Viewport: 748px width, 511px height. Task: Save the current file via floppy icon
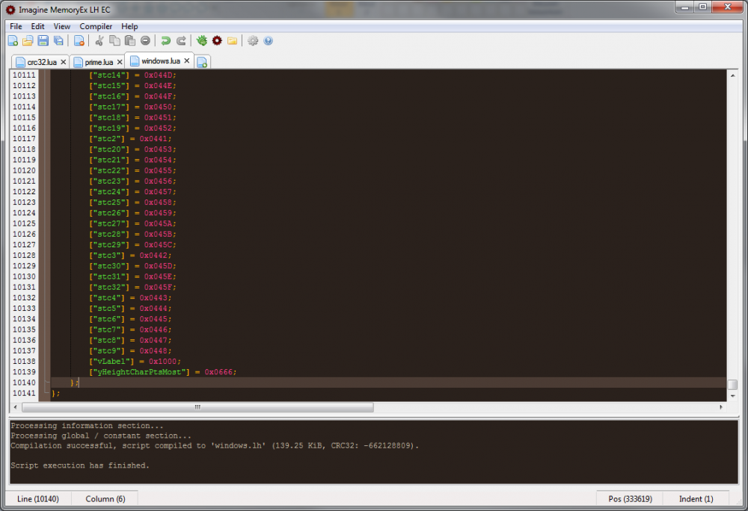43,41
